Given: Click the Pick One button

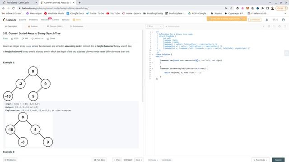Looking at the screenshot, I should (99, 160).
